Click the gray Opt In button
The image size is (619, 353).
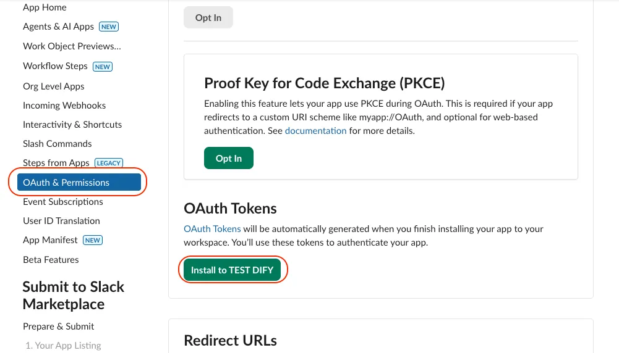pos(208,18)
